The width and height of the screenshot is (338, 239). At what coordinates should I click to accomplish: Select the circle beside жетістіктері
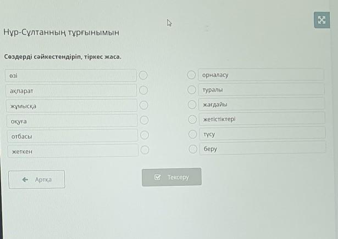point(191,119)
